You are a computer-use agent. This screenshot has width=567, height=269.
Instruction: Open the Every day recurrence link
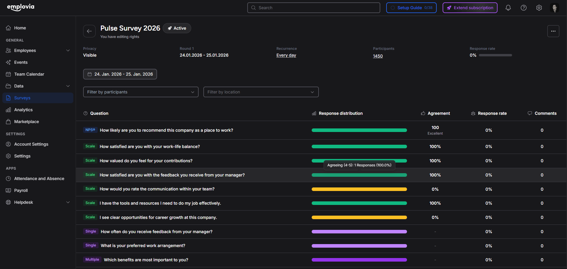pos(286,55)
